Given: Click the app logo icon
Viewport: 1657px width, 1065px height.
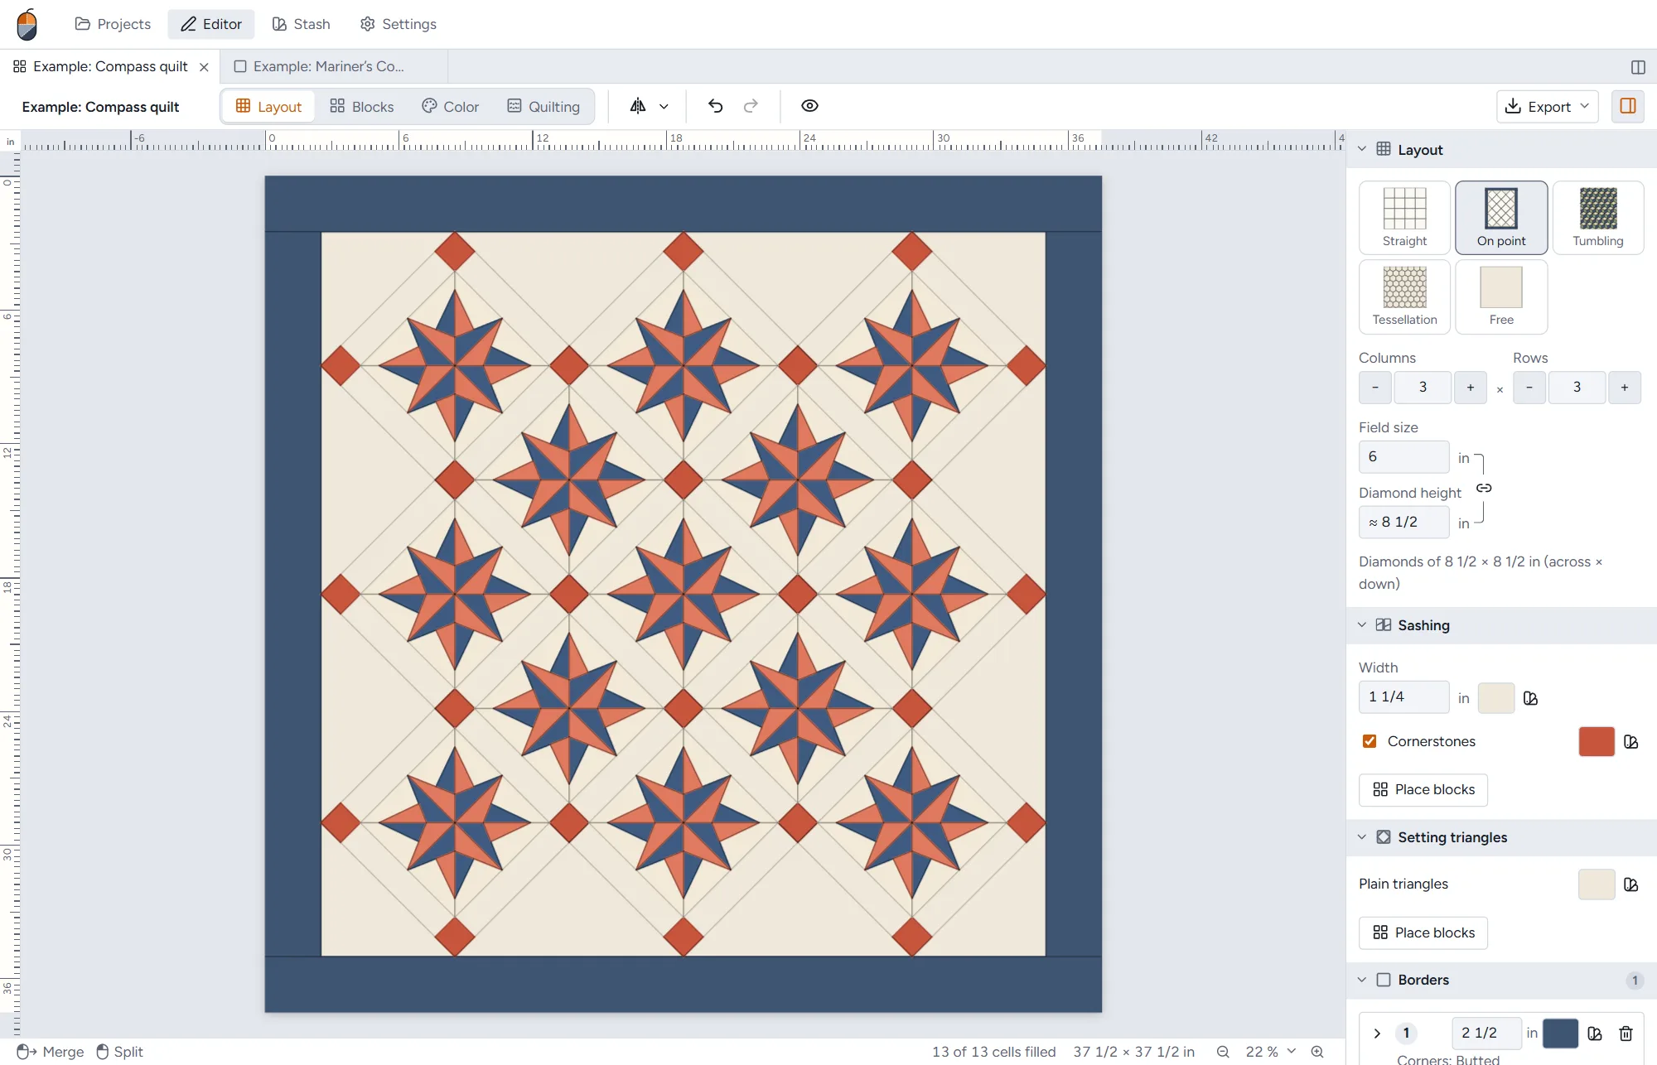Looking at the screenshot, I should pyautogui.click(x=27, y=24).
